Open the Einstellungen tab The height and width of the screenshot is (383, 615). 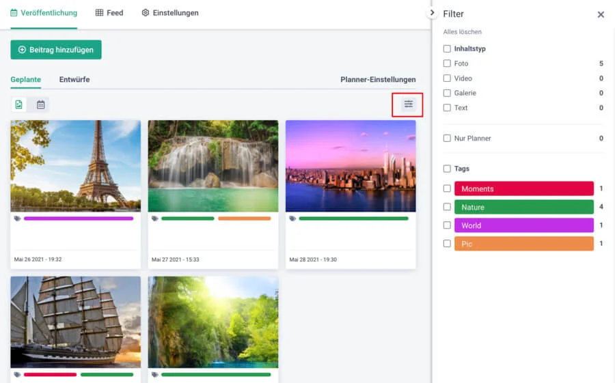[170, 13]
